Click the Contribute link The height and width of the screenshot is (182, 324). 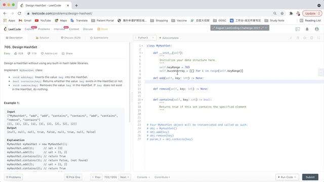162,177
